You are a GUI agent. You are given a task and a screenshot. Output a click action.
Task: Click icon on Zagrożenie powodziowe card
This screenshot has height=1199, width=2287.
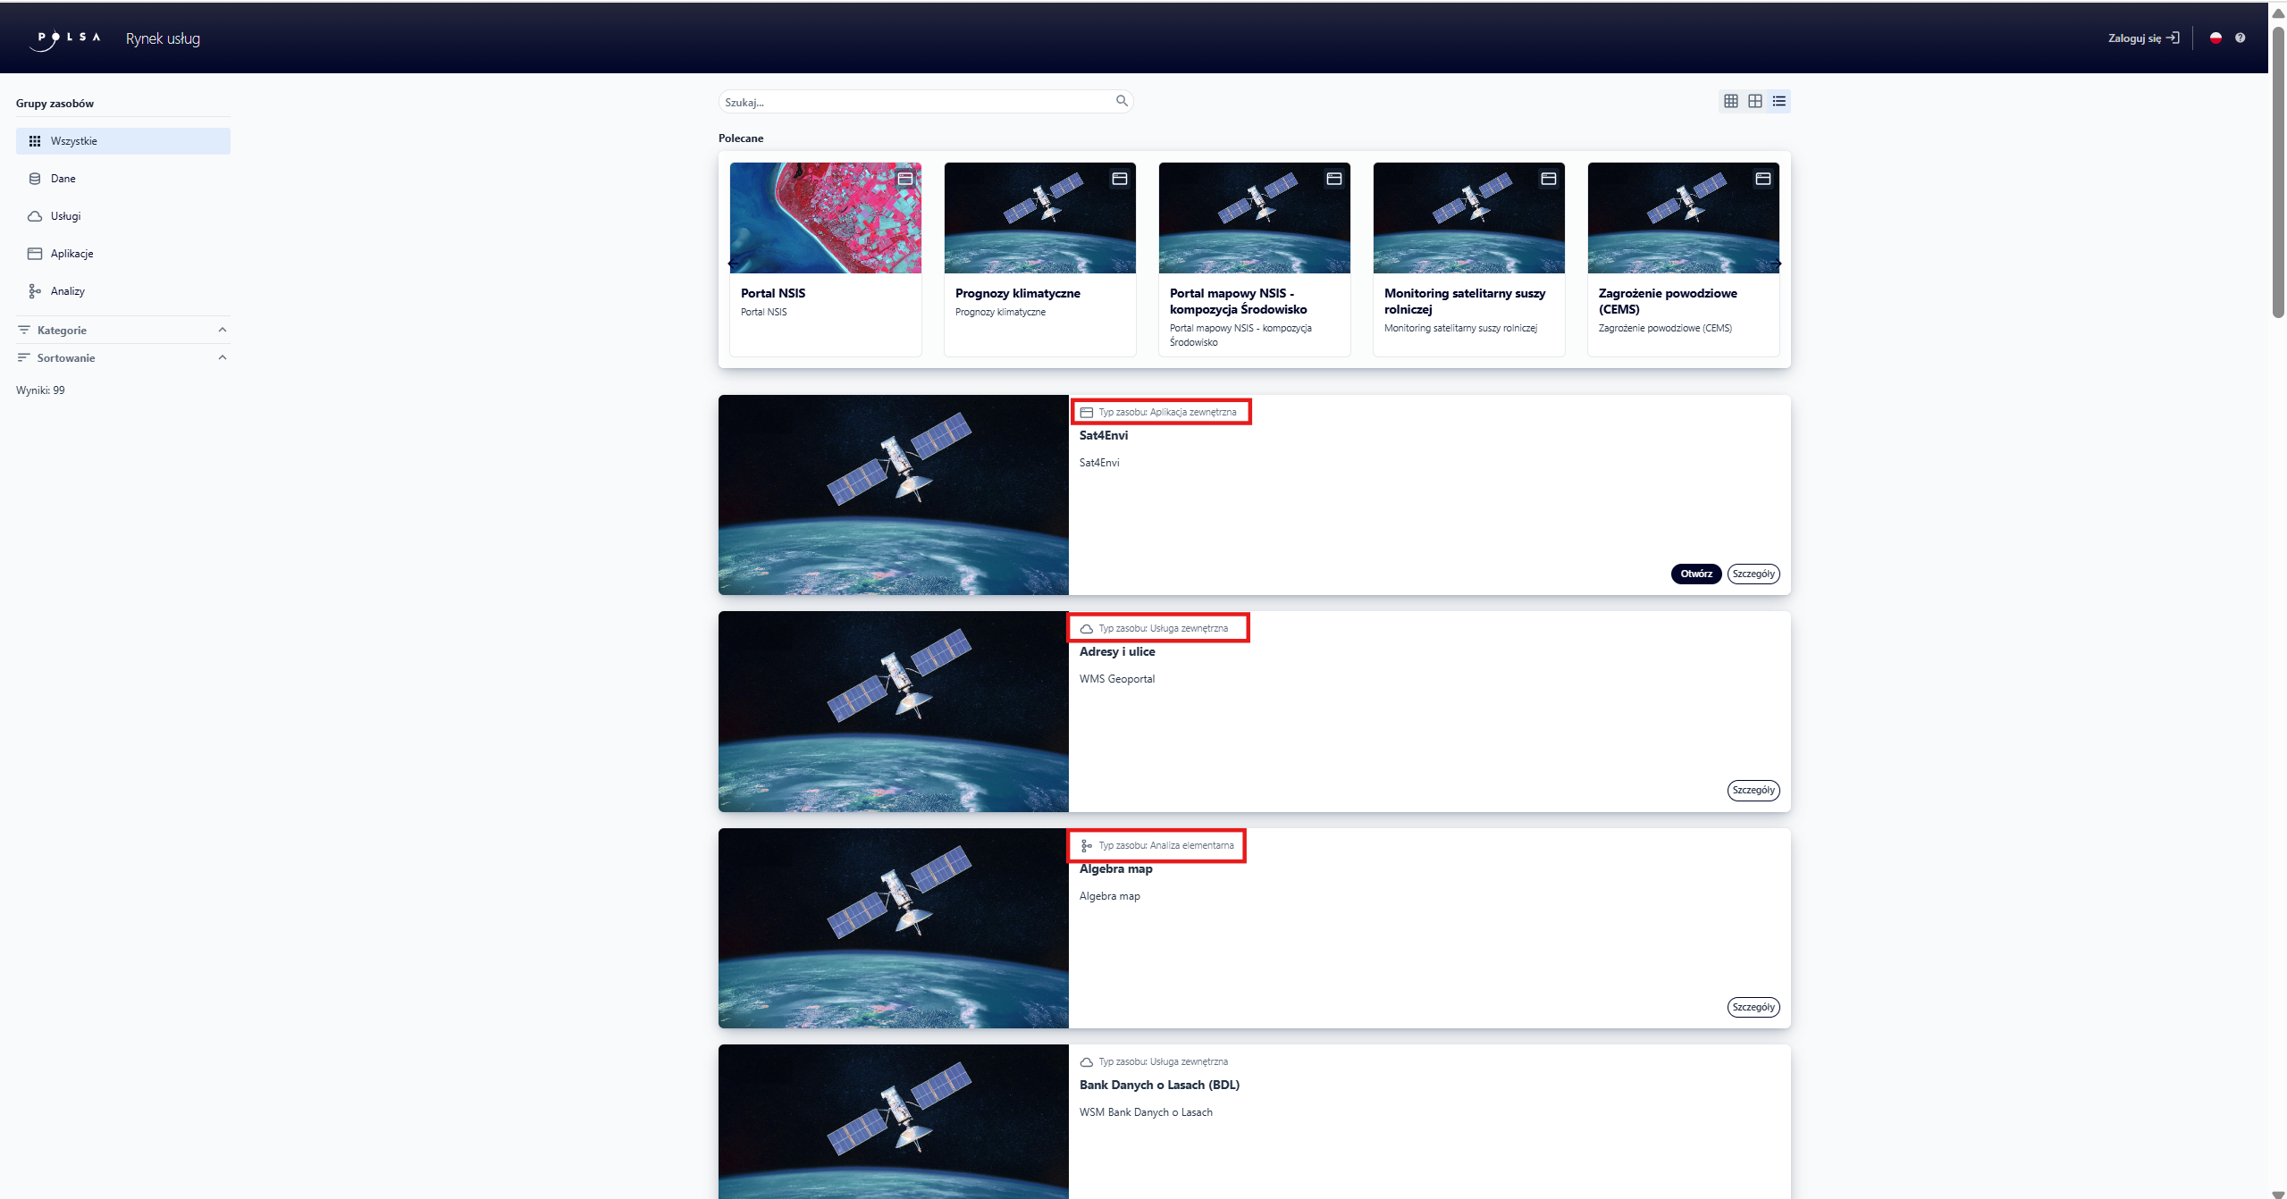pyautogui.click(x=1762, y=179)
